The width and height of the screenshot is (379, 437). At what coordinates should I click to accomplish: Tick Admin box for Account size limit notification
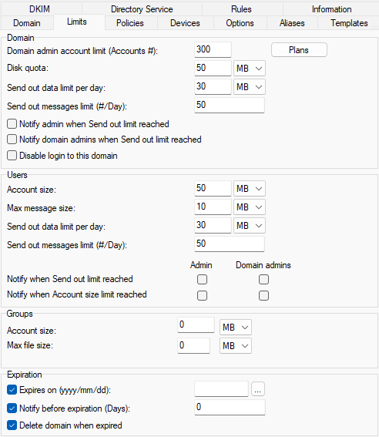point(202,295)
